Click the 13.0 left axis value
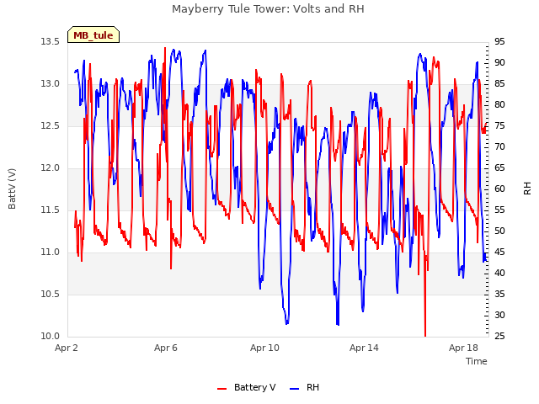 tap(51, 84)
